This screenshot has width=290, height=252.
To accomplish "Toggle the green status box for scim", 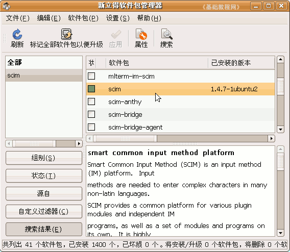I will (91, 89).
